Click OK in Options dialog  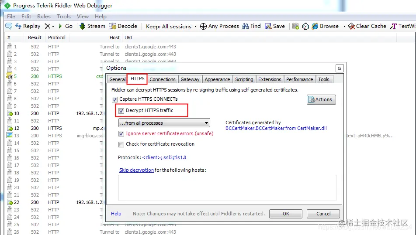[286, 214]
